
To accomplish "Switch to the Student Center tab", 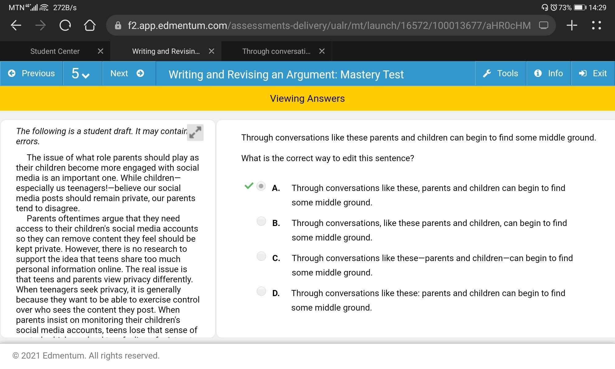I will click(55, 51).
